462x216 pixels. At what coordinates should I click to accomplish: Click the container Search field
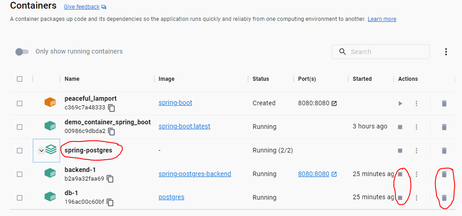(x=387, y=52)
